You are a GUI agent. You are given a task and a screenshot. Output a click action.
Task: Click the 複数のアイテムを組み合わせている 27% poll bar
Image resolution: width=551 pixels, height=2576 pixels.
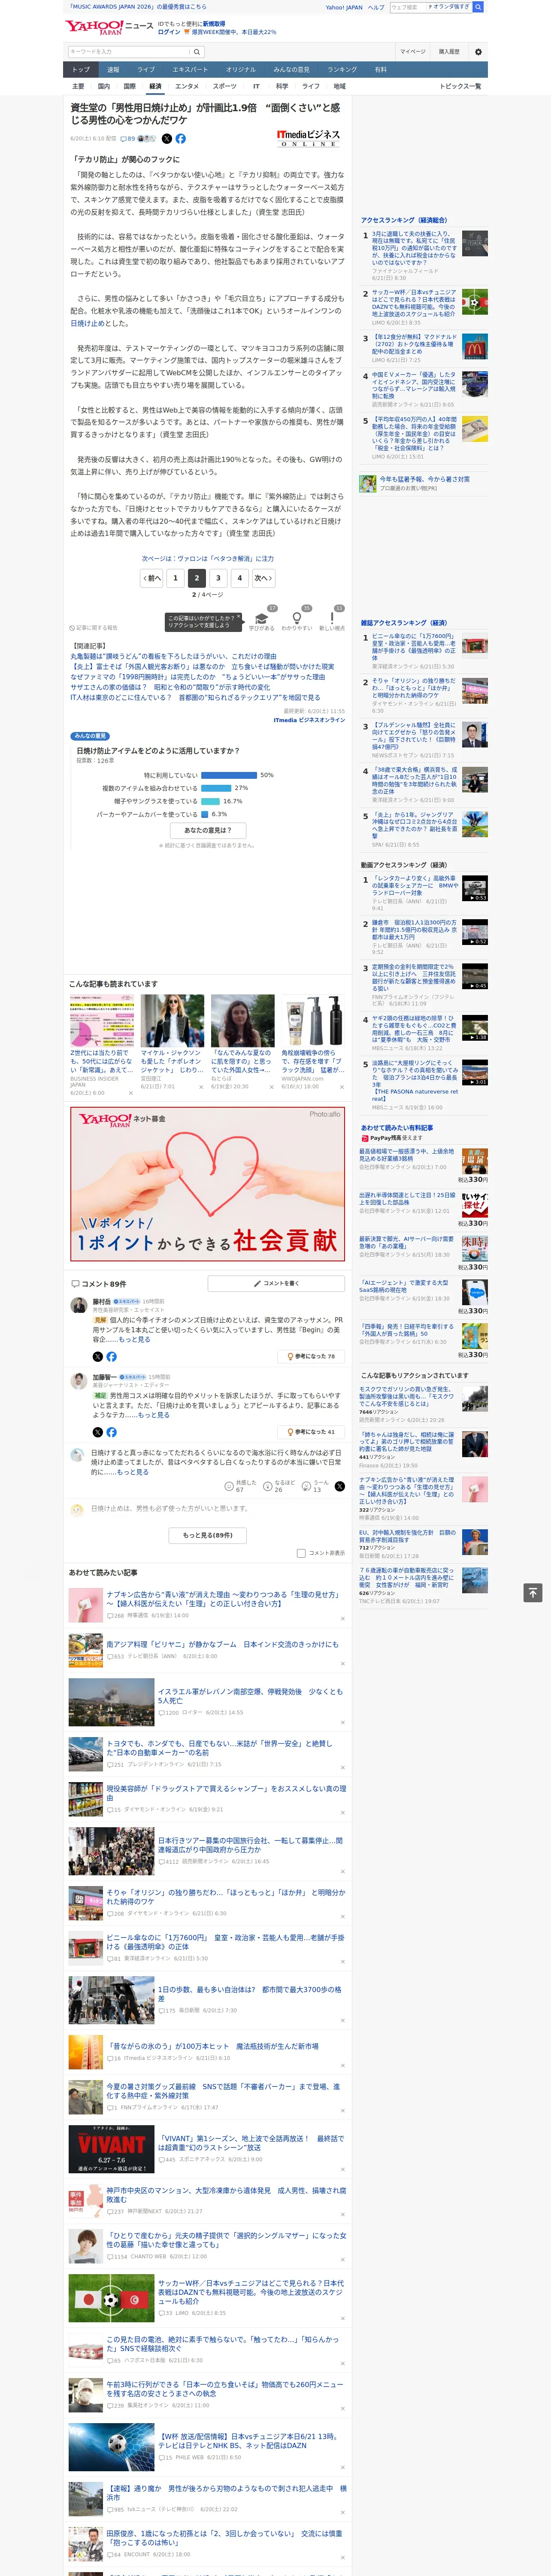[x=217, y=788]
